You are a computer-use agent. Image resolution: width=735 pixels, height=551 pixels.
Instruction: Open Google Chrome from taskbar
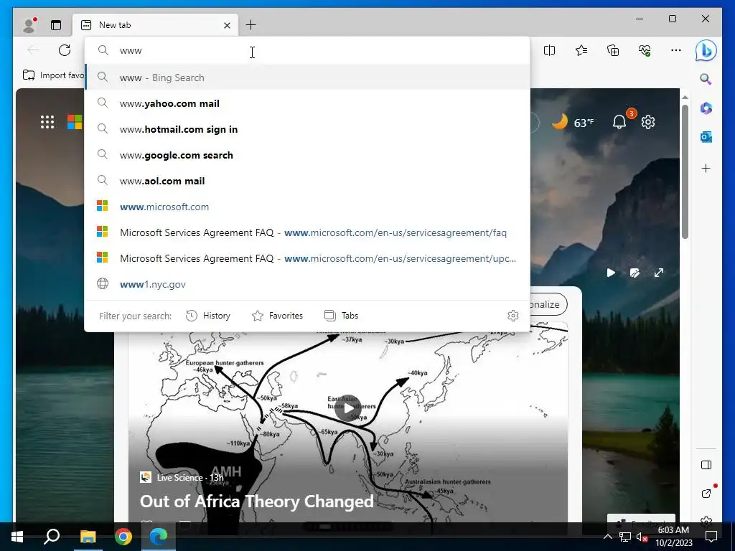click(x=123, y=537)
